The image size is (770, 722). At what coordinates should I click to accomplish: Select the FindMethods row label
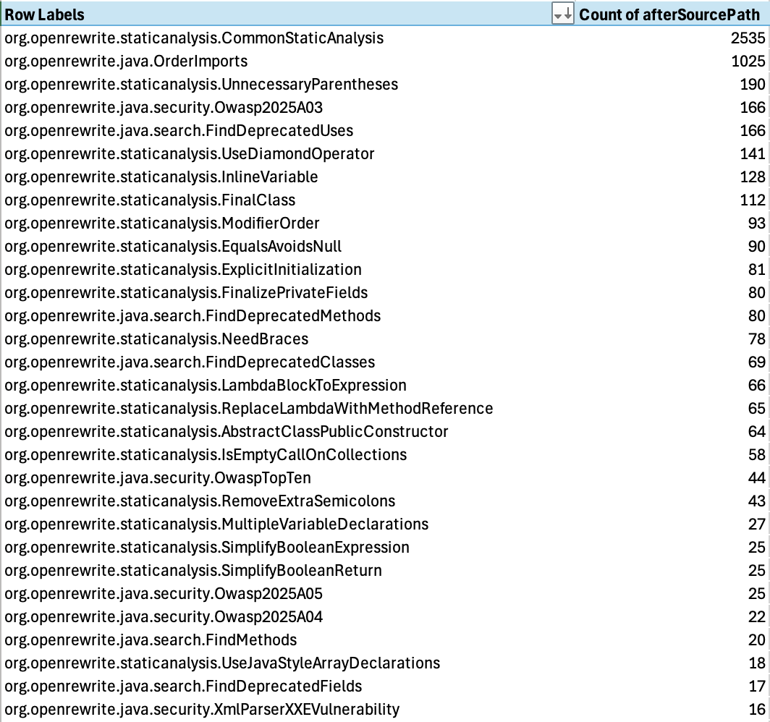click(x=151, y=640)
